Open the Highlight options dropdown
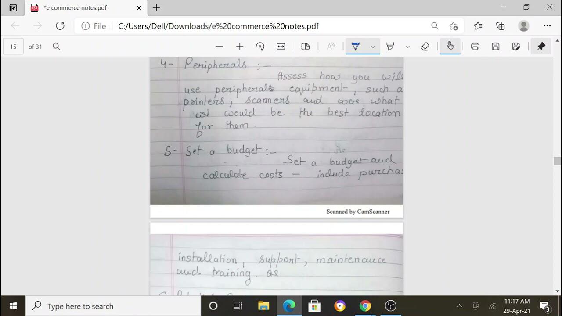 [x=407, y=46]
